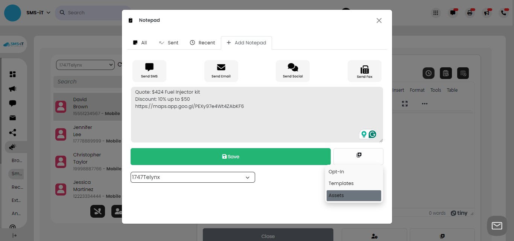Image resolution: width=514 pixels, height=241 pixels.
Task: Select the Send Fax icon
Action: point(364,71)
